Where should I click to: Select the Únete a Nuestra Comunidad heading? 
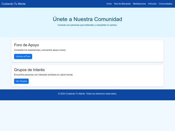pos(87,19)
